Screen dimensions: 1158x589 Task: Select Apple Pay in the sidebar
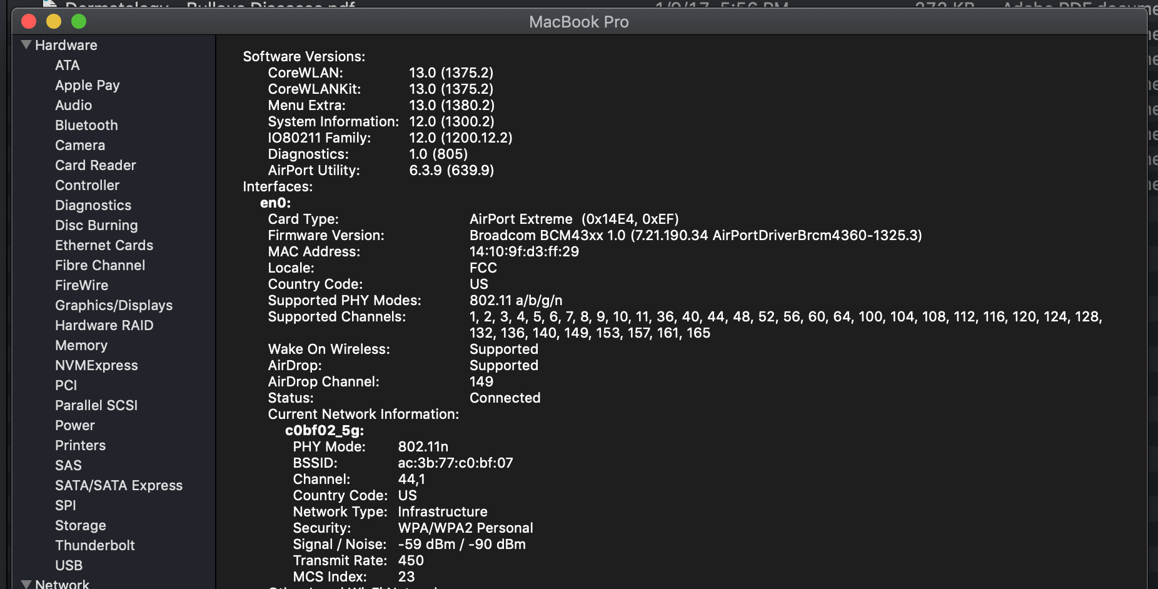(x=87, y=85)
